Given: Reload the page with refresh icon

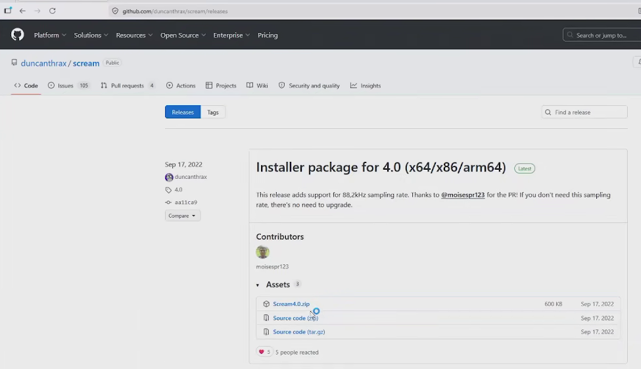Looking at the screenshot, I should tap(53, 11).
